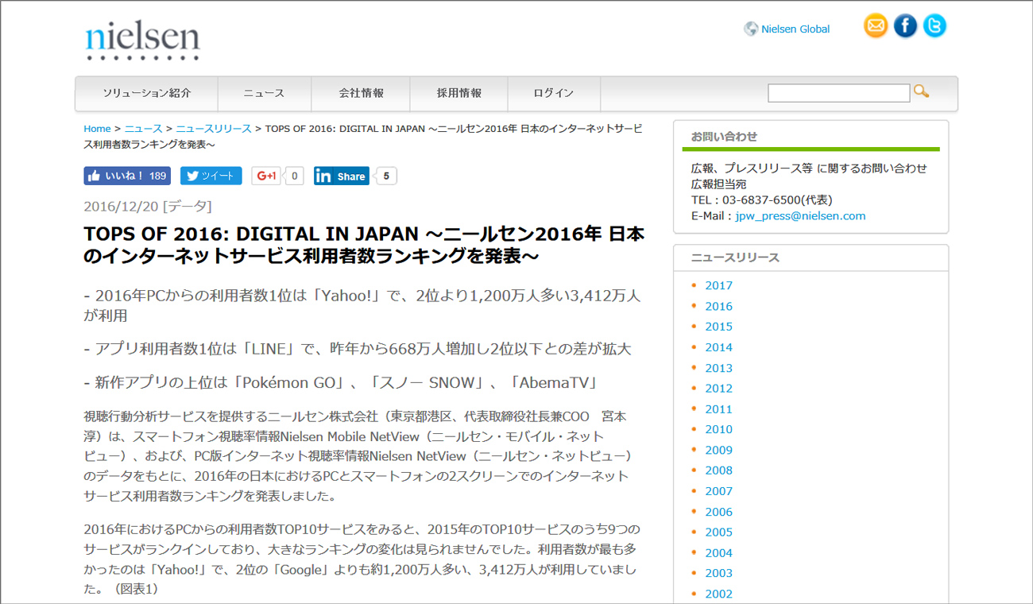This screenshot has width=1033, height=604.
Task: Click the article headline TOPS OF 2016
Action: click(x=364, y=246)
